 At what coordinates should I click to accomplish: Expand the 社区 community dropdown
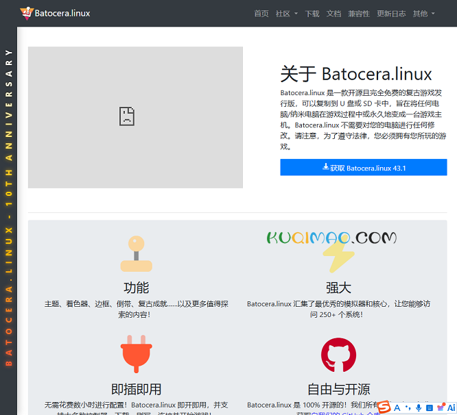click(x=287, y=14)
